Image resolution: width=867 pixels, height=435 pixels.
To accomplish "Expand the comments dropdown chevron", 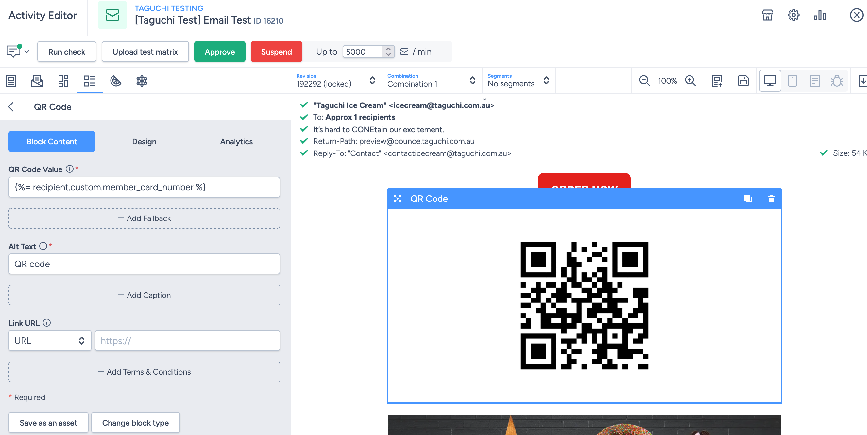I will click(27, 52).
